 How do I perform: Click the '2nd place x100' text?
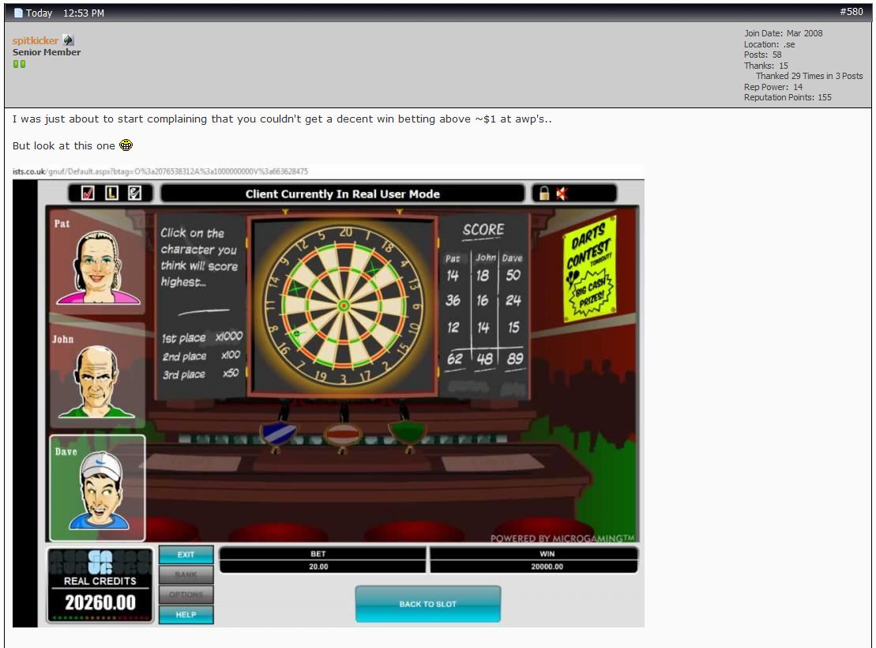201,356
